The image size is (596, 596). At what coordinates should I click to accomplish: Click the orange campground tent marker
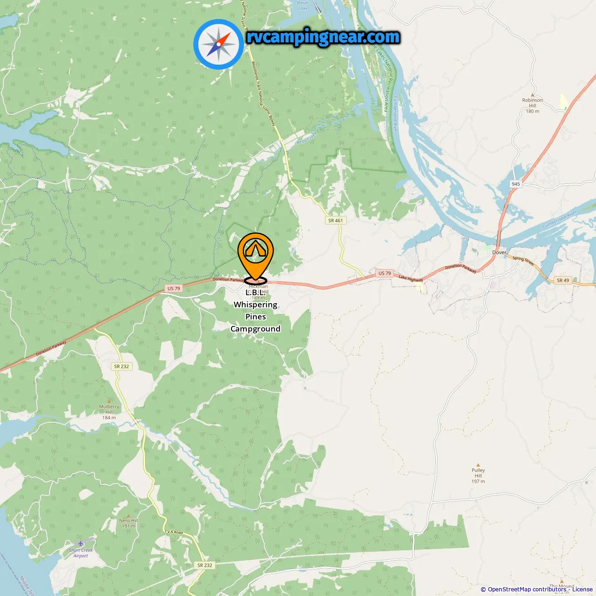coord(256,257)
